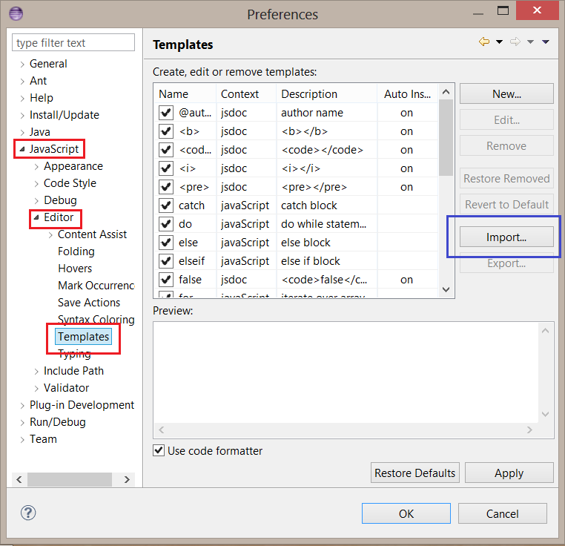Image resolution: width=565 pixels, height=546 pixels.
Task: Open the Save Actions preferences page
Action: coord(89,303)
